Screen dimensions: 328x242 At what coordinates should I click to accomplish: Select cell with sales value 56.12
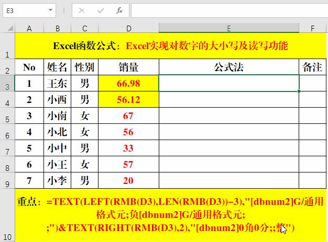pos(128,99)
